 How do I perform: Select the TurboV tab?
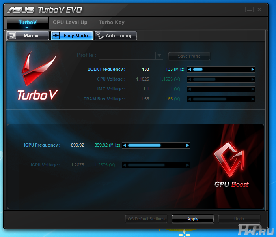pyautogui.click(x=27, y=23)
